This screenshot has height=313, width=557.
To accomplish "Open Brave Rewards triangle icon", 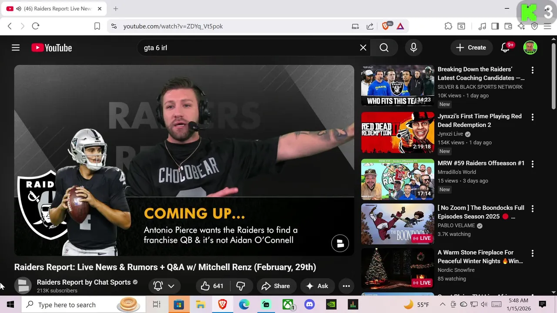I will coord(400,26).
